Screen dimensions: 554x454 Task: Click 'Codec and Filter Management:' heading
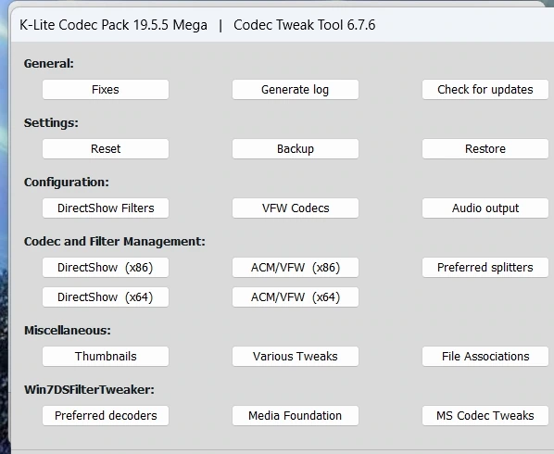[x=115, y=242]
